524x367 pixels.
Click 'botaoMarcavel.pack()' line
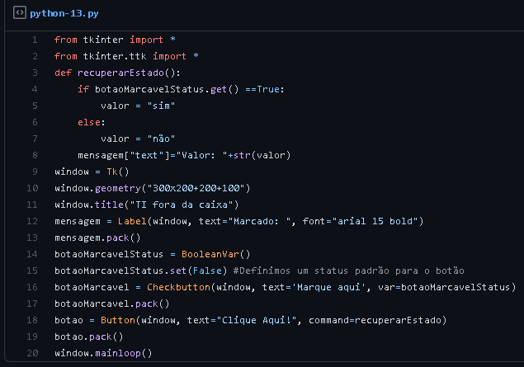coord(112,303)
